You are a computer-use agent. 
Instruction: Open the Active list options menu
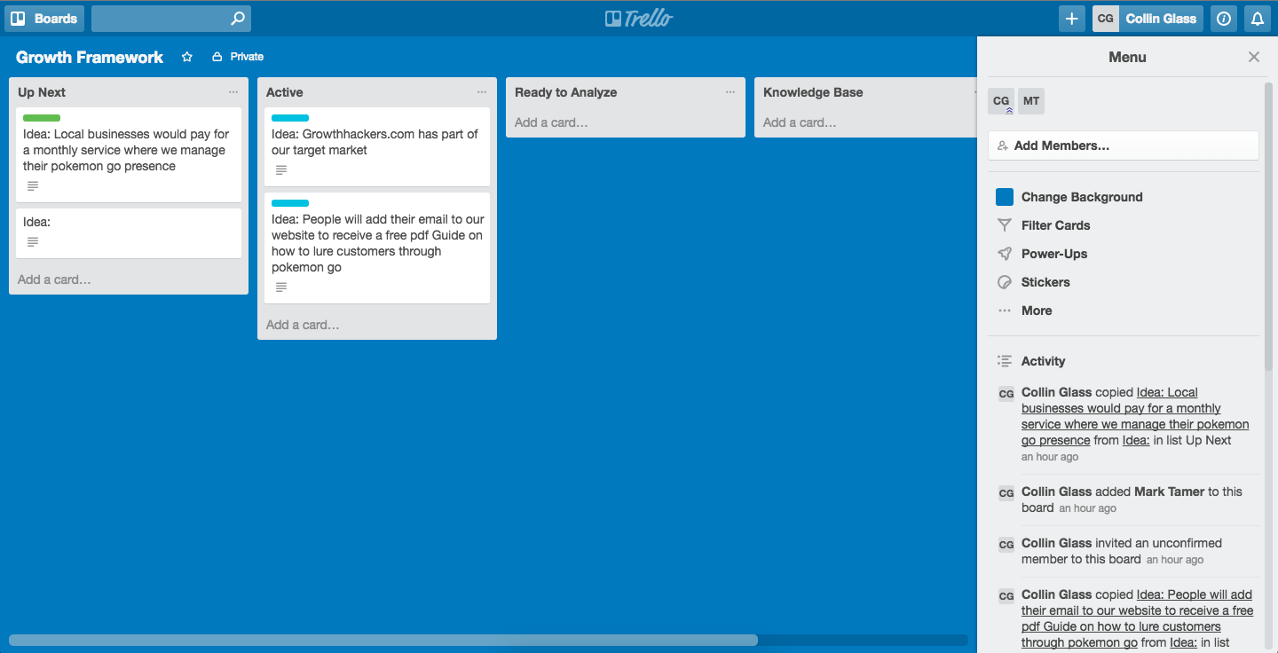pyautogui.click(x=482, y=91)
